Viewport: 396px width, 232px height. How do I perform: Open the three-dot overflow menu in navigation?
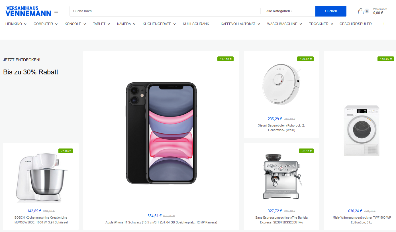384,24
